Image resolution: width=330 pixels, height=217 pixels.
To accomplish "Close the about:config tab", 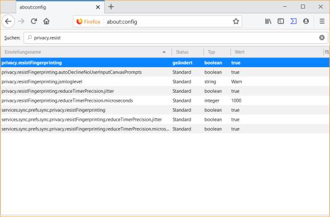I will [98, 7].
